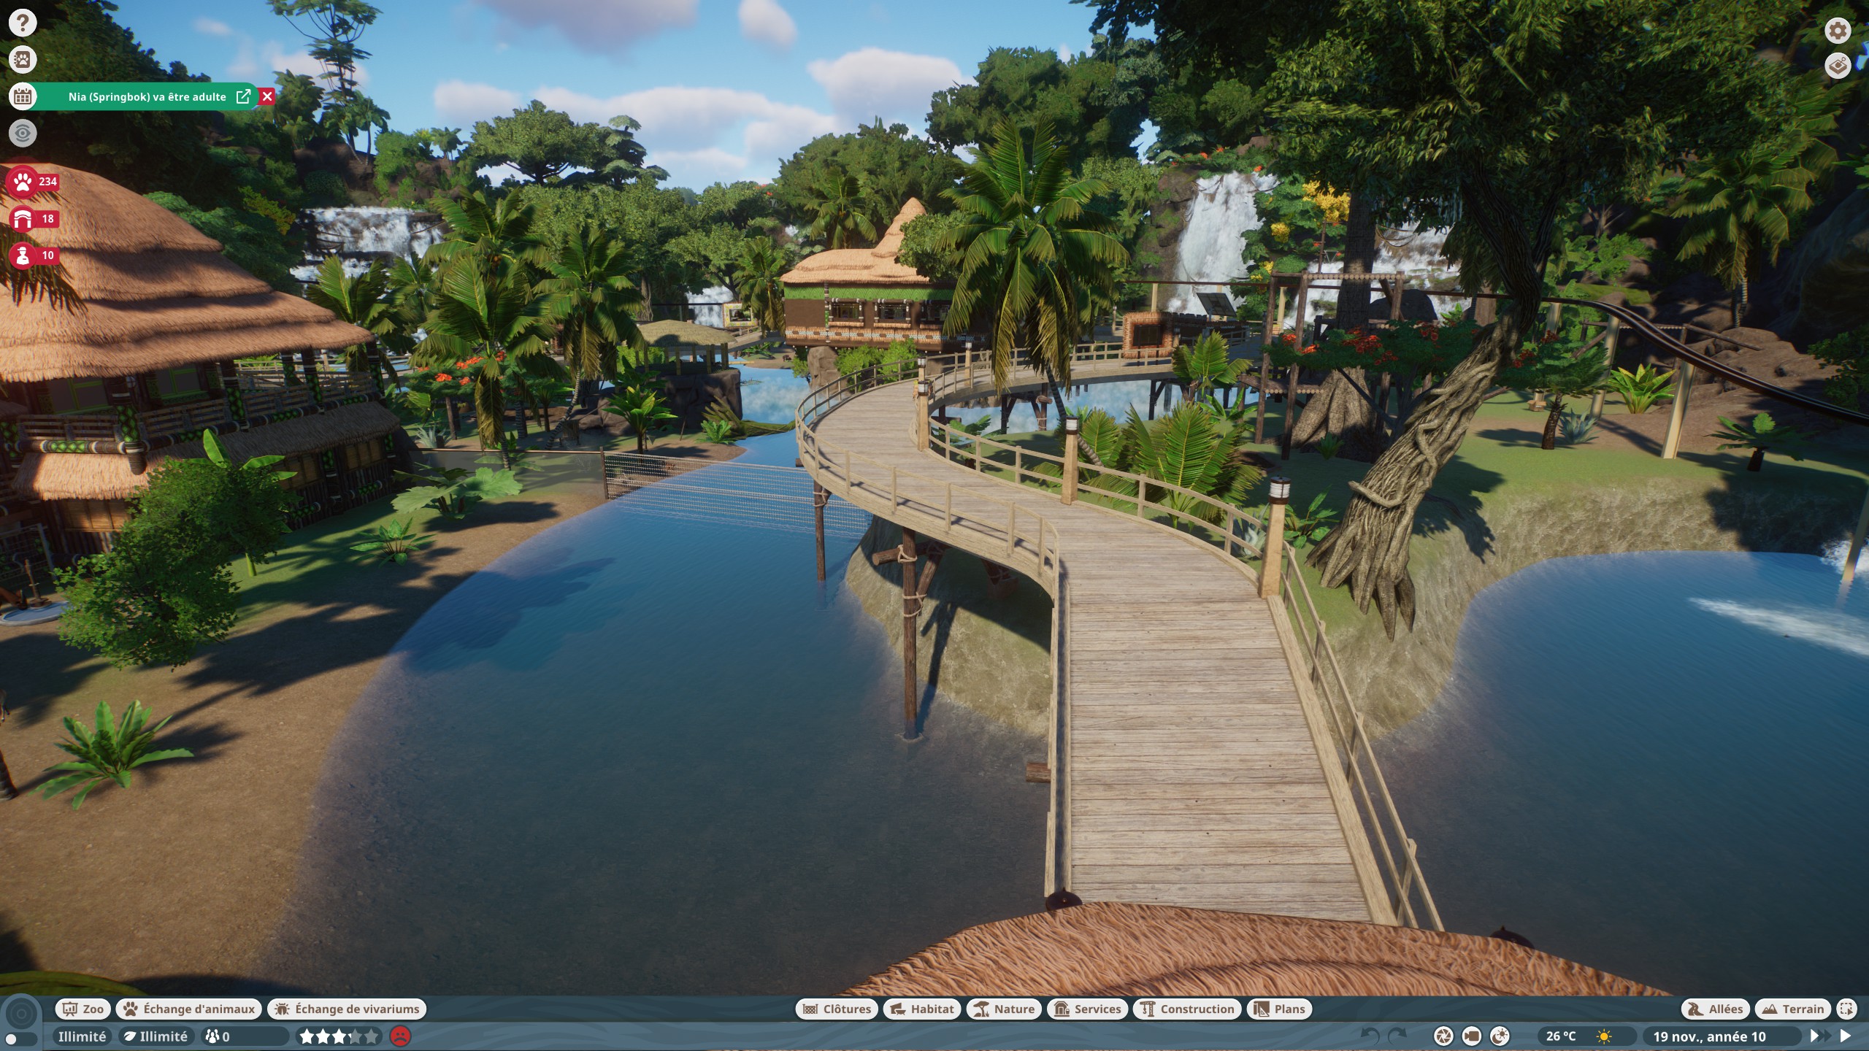Open the box icon below settings gear
Viewport: 1869px width, 1051px height.
(1838, 66)
